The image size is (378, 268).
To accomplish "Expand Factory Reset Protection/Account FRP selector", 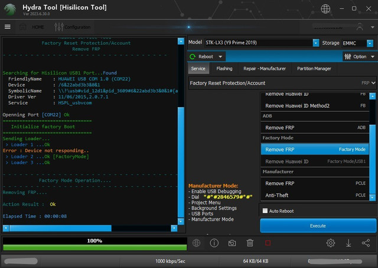I will coord(282,83).
